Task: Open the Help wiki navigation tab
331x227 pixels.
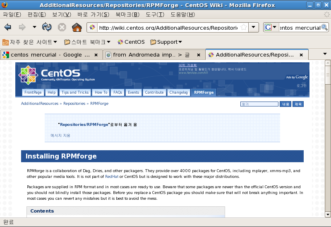Action: 51,92
